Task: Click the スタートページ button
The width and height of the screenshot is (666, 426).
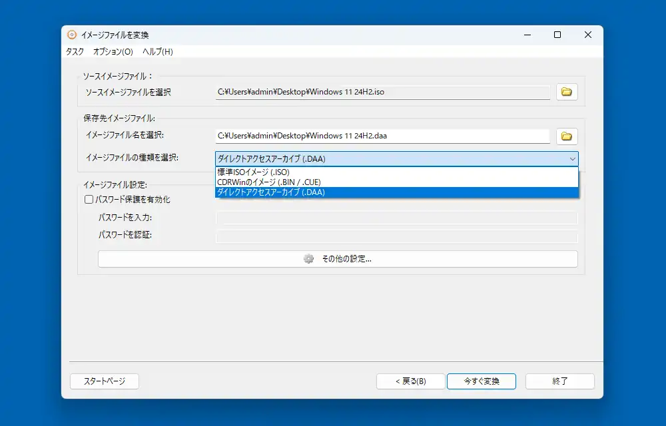Action: pyautogui.click(x=105, y=381)
